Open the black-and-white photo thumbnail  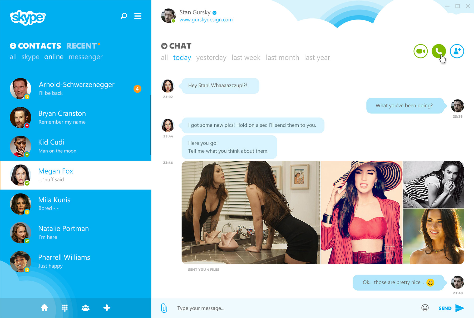(434, 184)
